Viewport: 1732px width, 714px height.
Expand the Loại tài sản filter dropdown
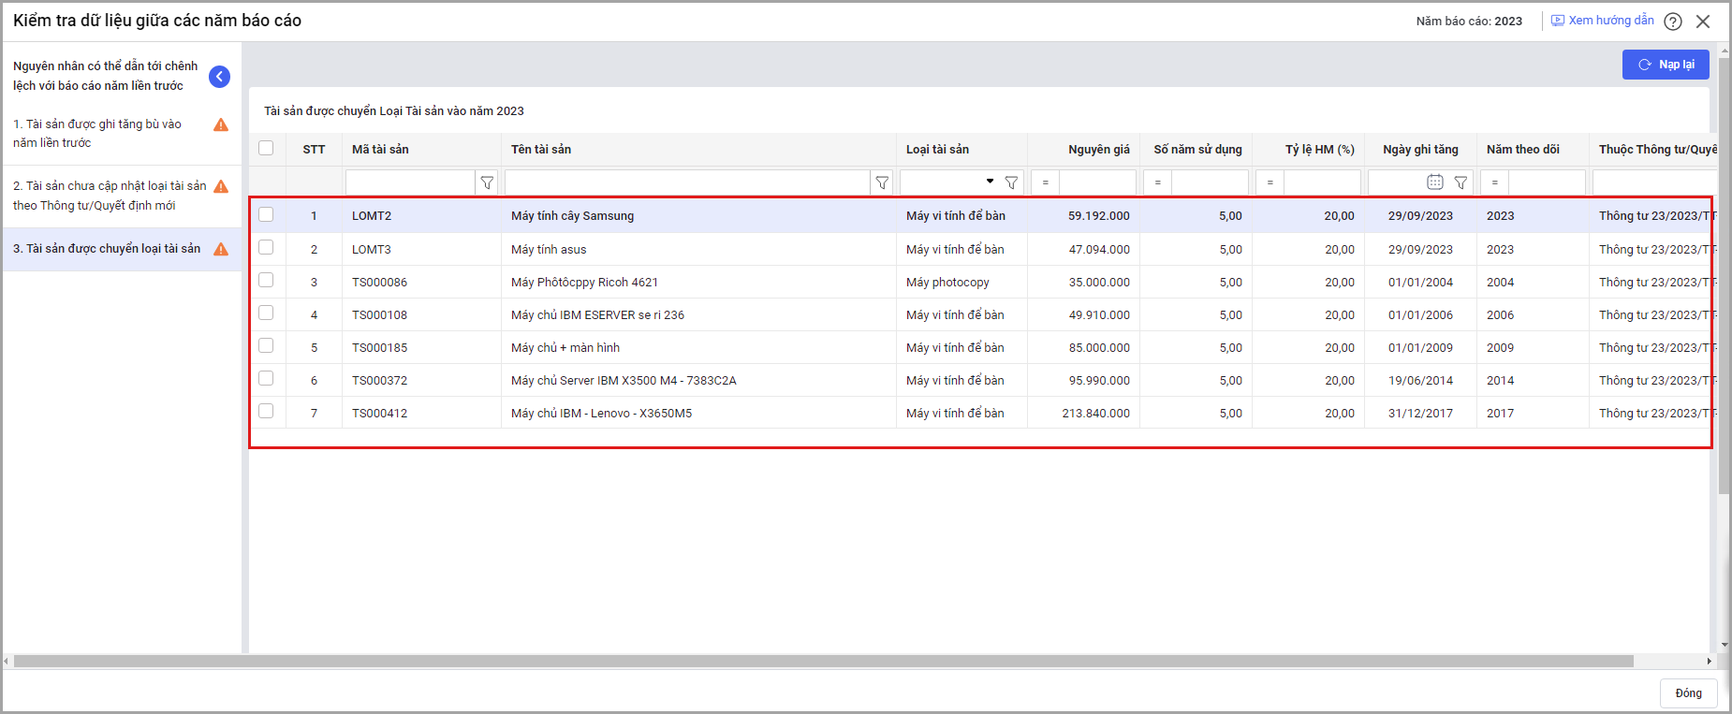click(990, 182)
